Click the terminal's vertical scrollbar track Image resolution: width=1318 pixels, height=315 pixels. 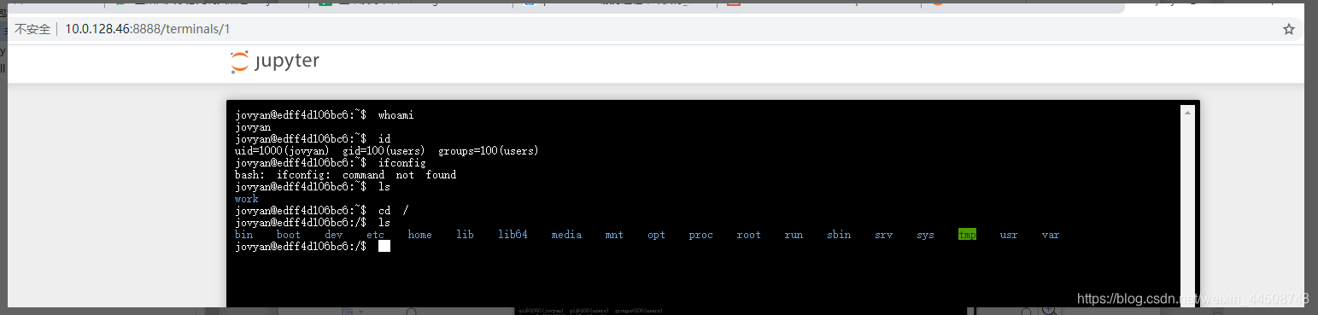1186,213
